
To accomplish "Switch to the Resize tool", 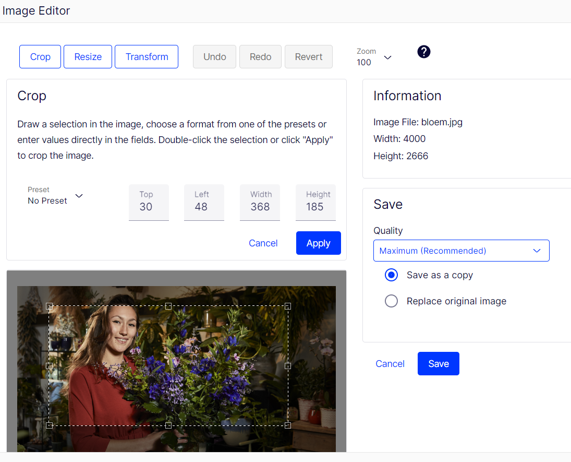I will pyautogui.click(x=88, y=57).
